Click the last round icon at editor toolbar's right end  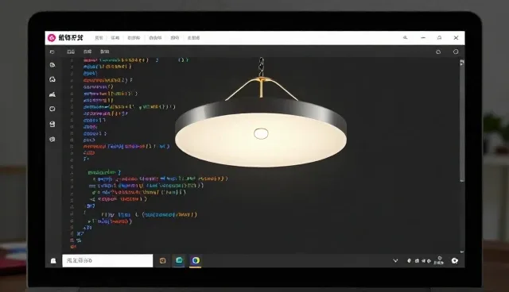(456, 52)
